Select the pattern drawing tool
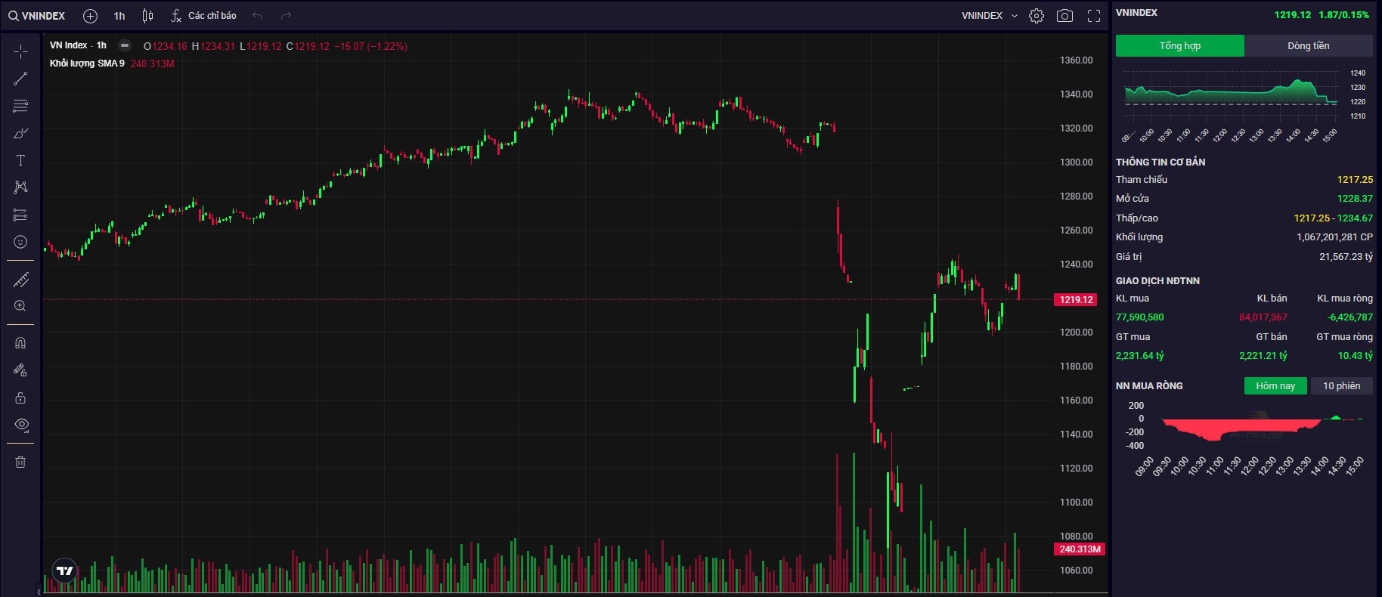The height and width of the screenshot is (597, 1382). tap(20, 187)
